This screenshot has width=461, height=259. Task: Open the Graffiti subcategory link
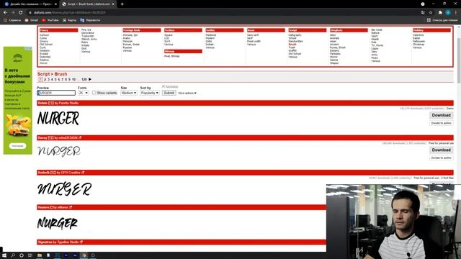pos(292,50)
